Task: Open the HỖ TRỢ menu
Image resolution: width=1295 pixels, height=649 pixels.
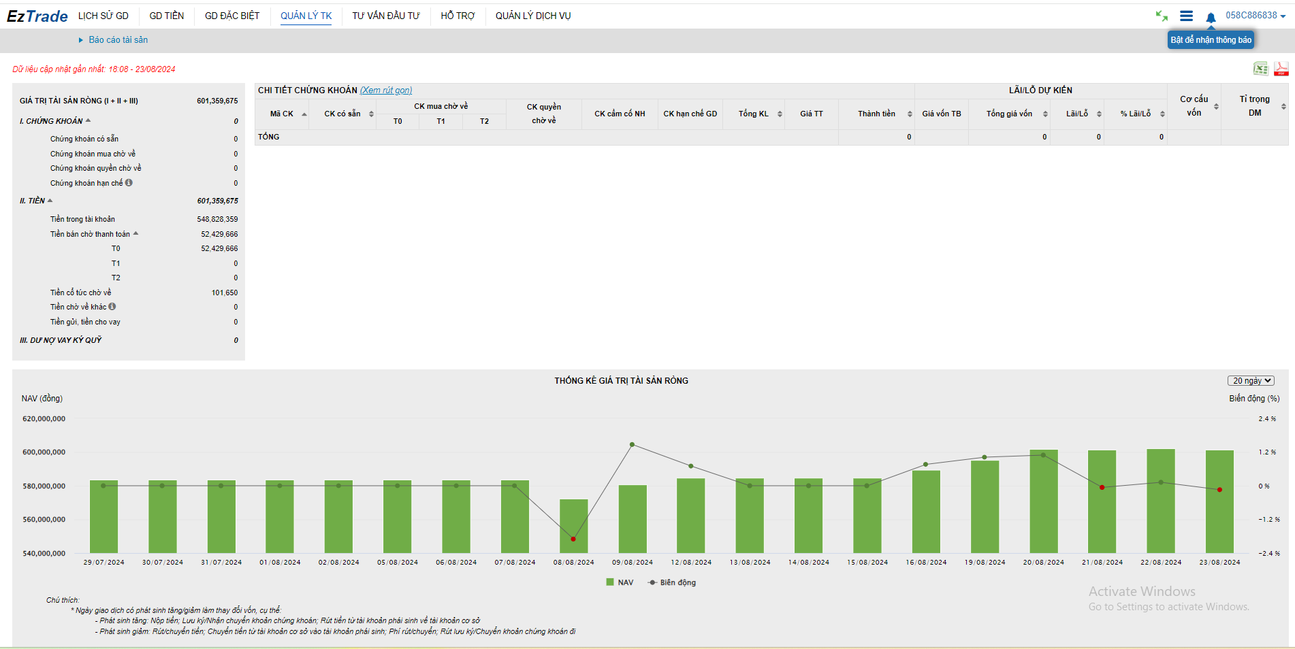Action: click(x=458, y=16)
